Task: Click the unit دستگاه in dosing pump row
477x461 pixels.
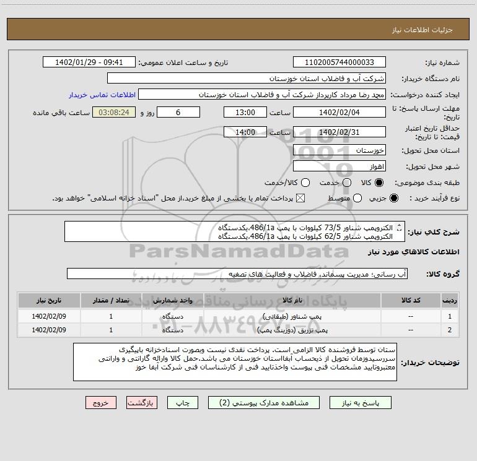Action: 172,330
